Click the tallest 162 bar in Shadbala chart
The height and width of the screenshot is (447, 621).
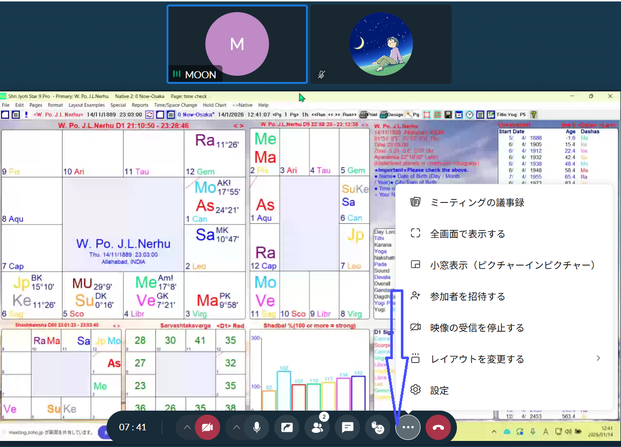(x=284, y=391)
